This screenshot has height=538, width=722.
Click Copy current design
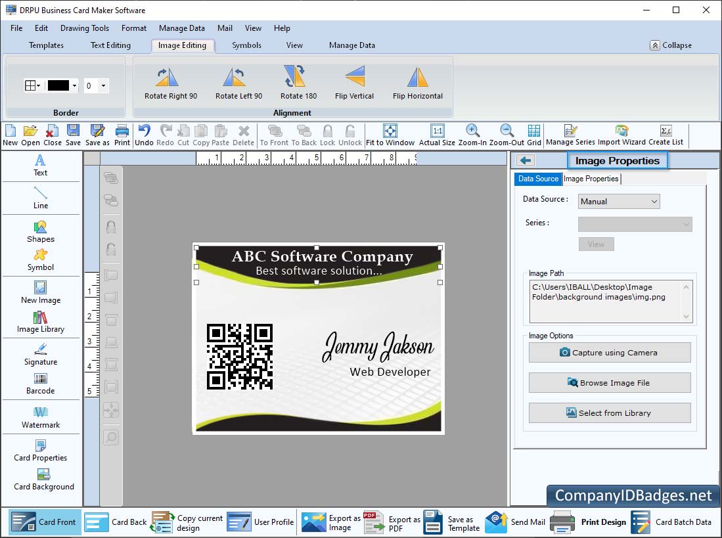tap(187, 522)
